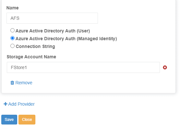Click the Add Provider link text
Viewport: 180px width, 129px height.
pos(21,104)
